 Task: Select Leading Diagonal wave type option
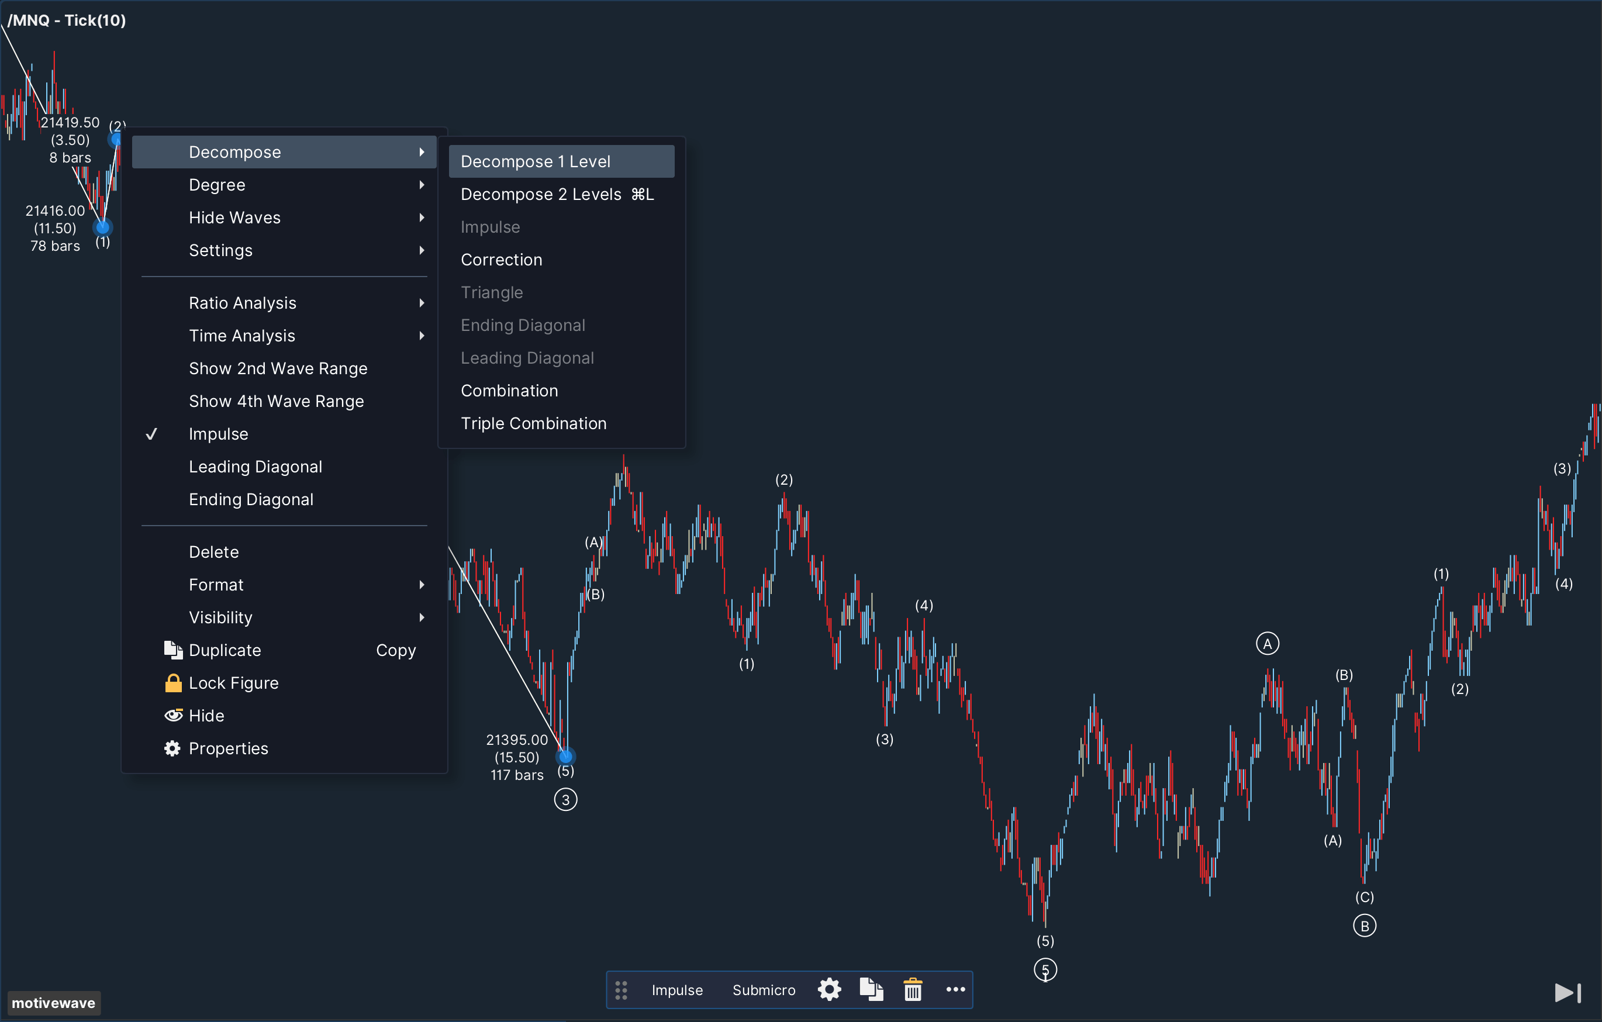(255, 467)
